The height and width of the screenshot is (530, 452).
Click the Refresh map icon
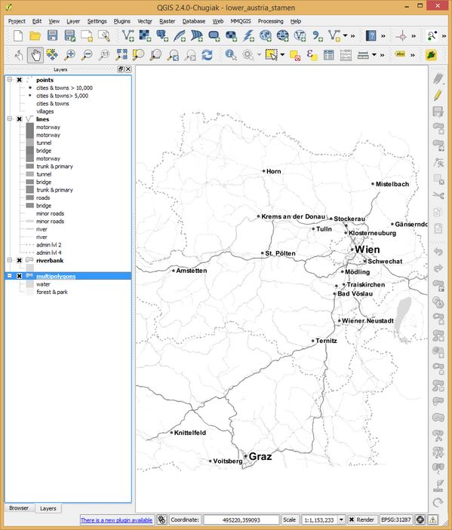207,55
